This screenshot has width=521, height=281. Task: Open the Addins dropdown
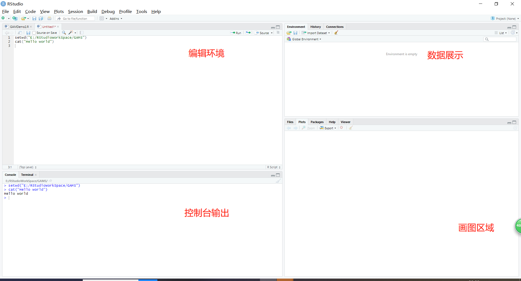[x=115, y=18]
